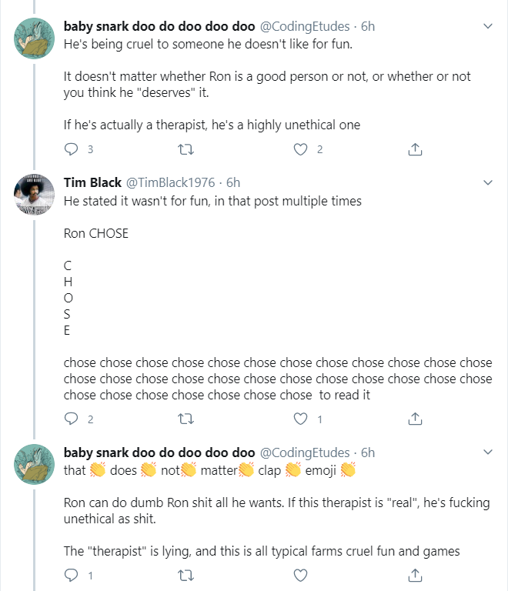Like the clap emoji tweet
Viewport: 508px width, 591px height.
coord(300,575)
